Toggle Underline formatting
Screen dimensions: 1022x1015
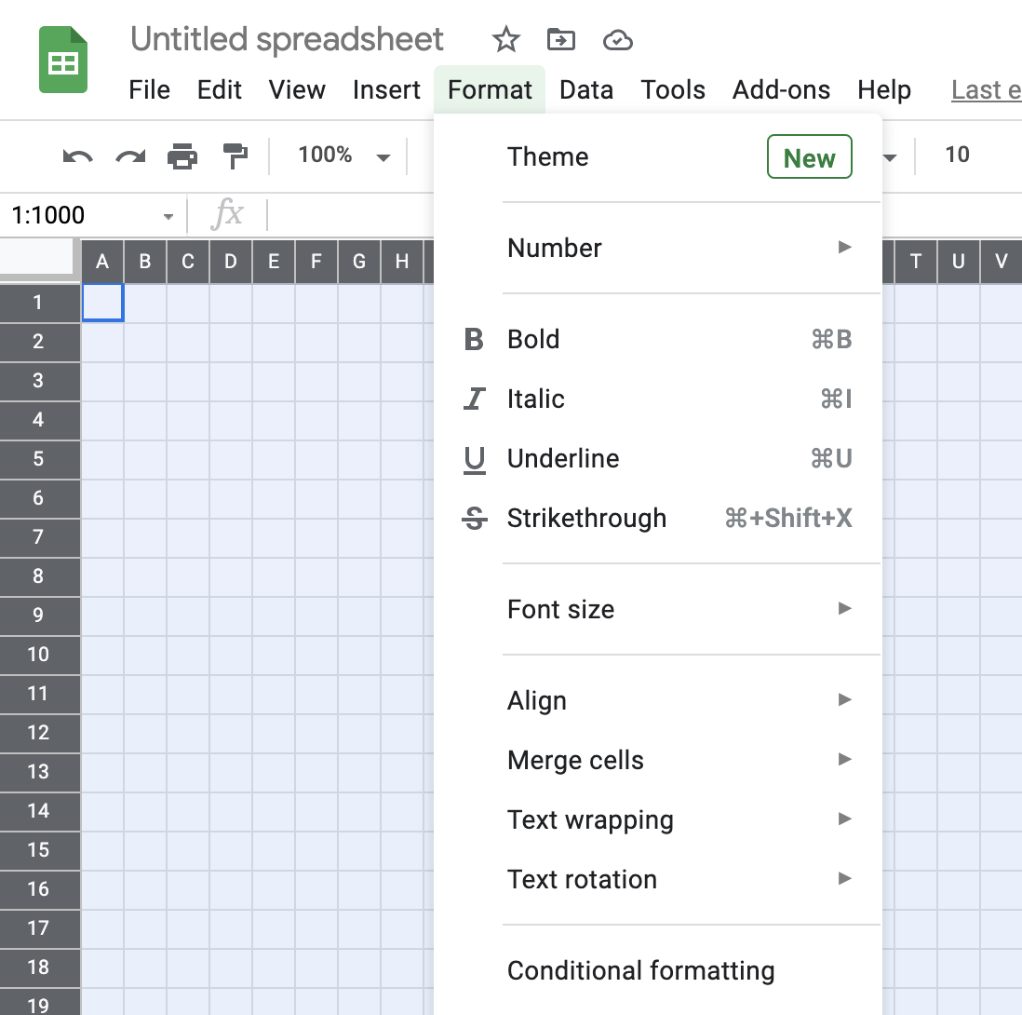[563, 458]
